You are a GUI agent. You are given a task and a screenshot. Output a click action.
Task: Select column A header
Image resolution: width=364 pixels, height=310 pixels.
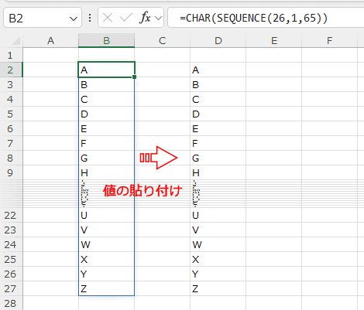coord(50,41)
